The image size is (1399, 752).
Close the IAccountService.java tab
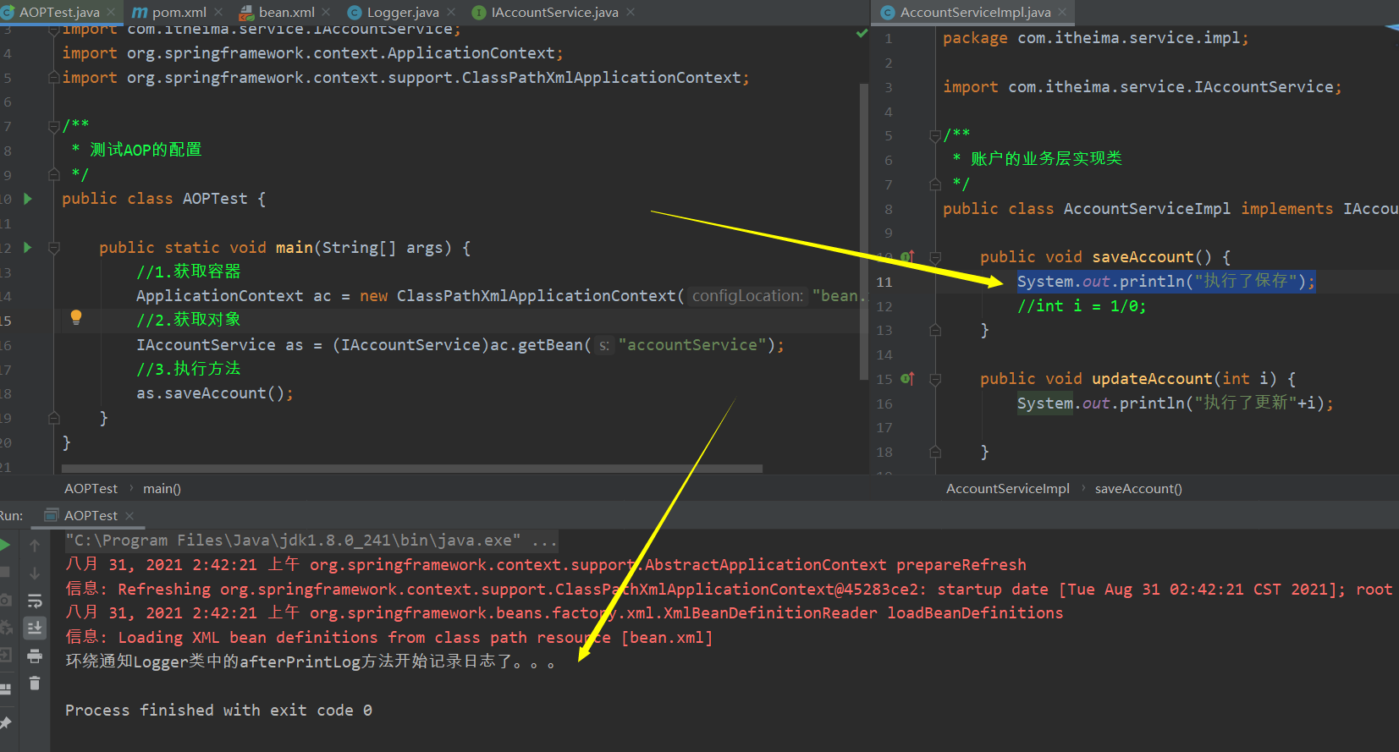(631, 12)
